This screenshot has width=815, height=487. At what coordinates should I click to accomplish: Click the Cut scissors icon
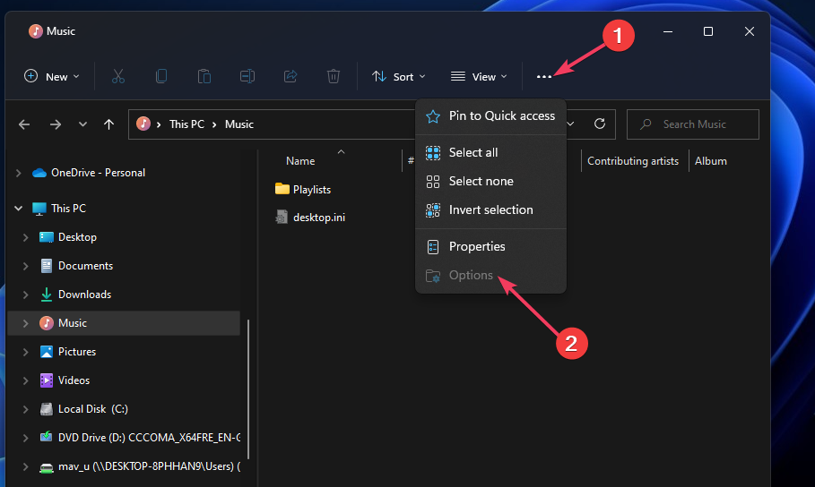pyautogui.click(x=118, y=76)
